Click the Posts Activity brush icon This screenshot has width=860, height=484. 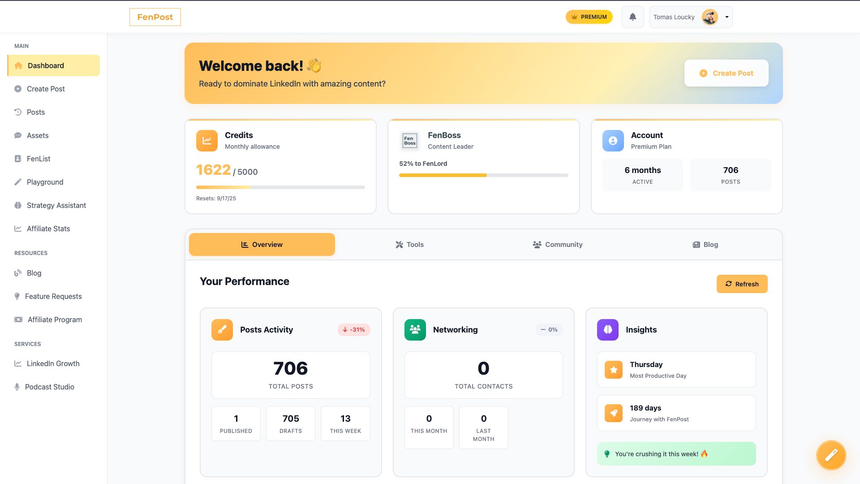222,330
